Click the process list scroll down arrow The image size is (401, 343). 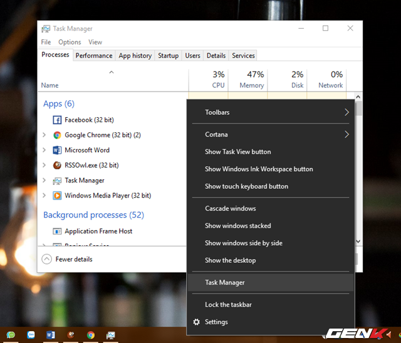coord(358,241)
